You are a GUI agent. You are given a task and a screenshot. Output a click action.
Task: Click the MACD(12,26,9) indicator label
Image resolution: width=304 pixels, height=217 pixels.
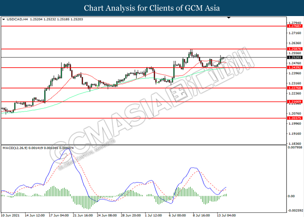[x=15, y=148]
